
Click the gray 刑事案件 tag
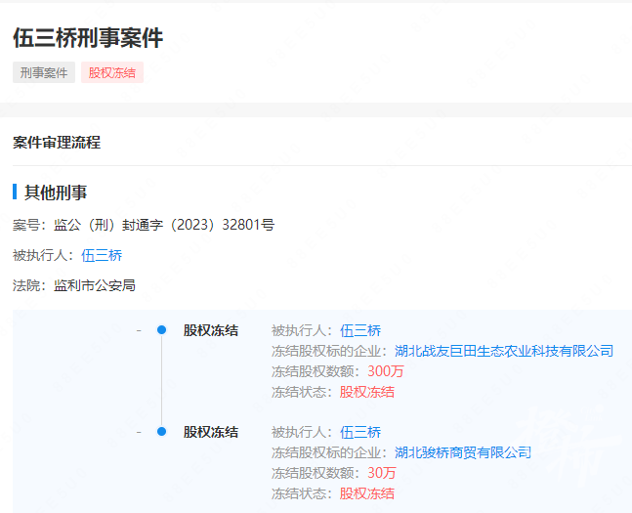[x=44, y=72]
